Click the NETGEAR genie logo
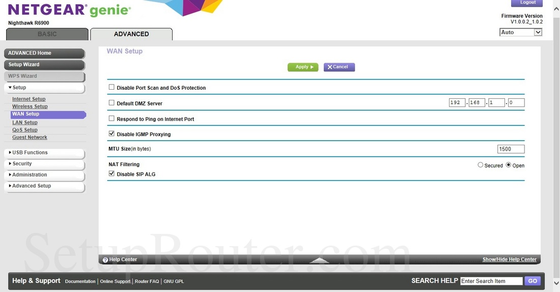560x292 pixels. click(x=69, y=10)
